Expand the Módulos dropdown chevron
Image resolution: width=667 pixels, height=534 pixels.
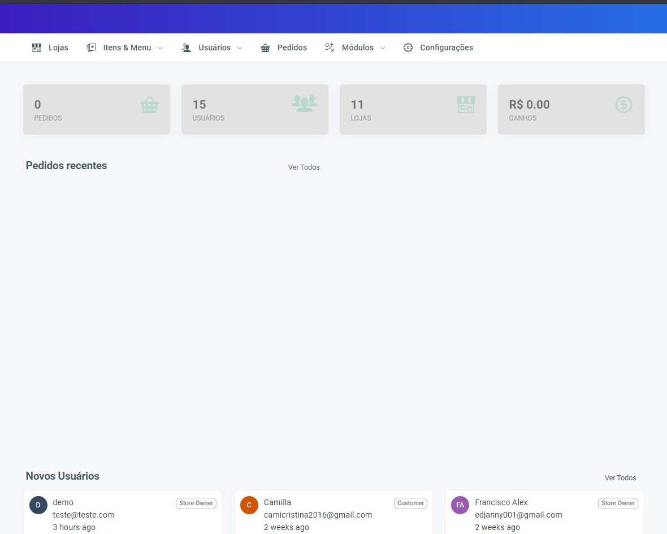[383, 49]
